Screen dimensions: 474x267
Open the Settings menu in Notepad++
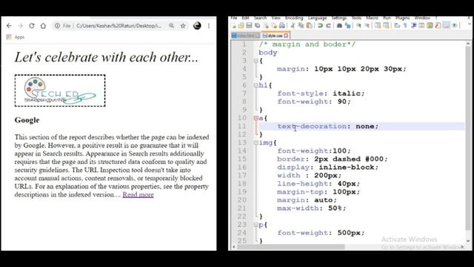pyautogui.click(x=339, y=18)
